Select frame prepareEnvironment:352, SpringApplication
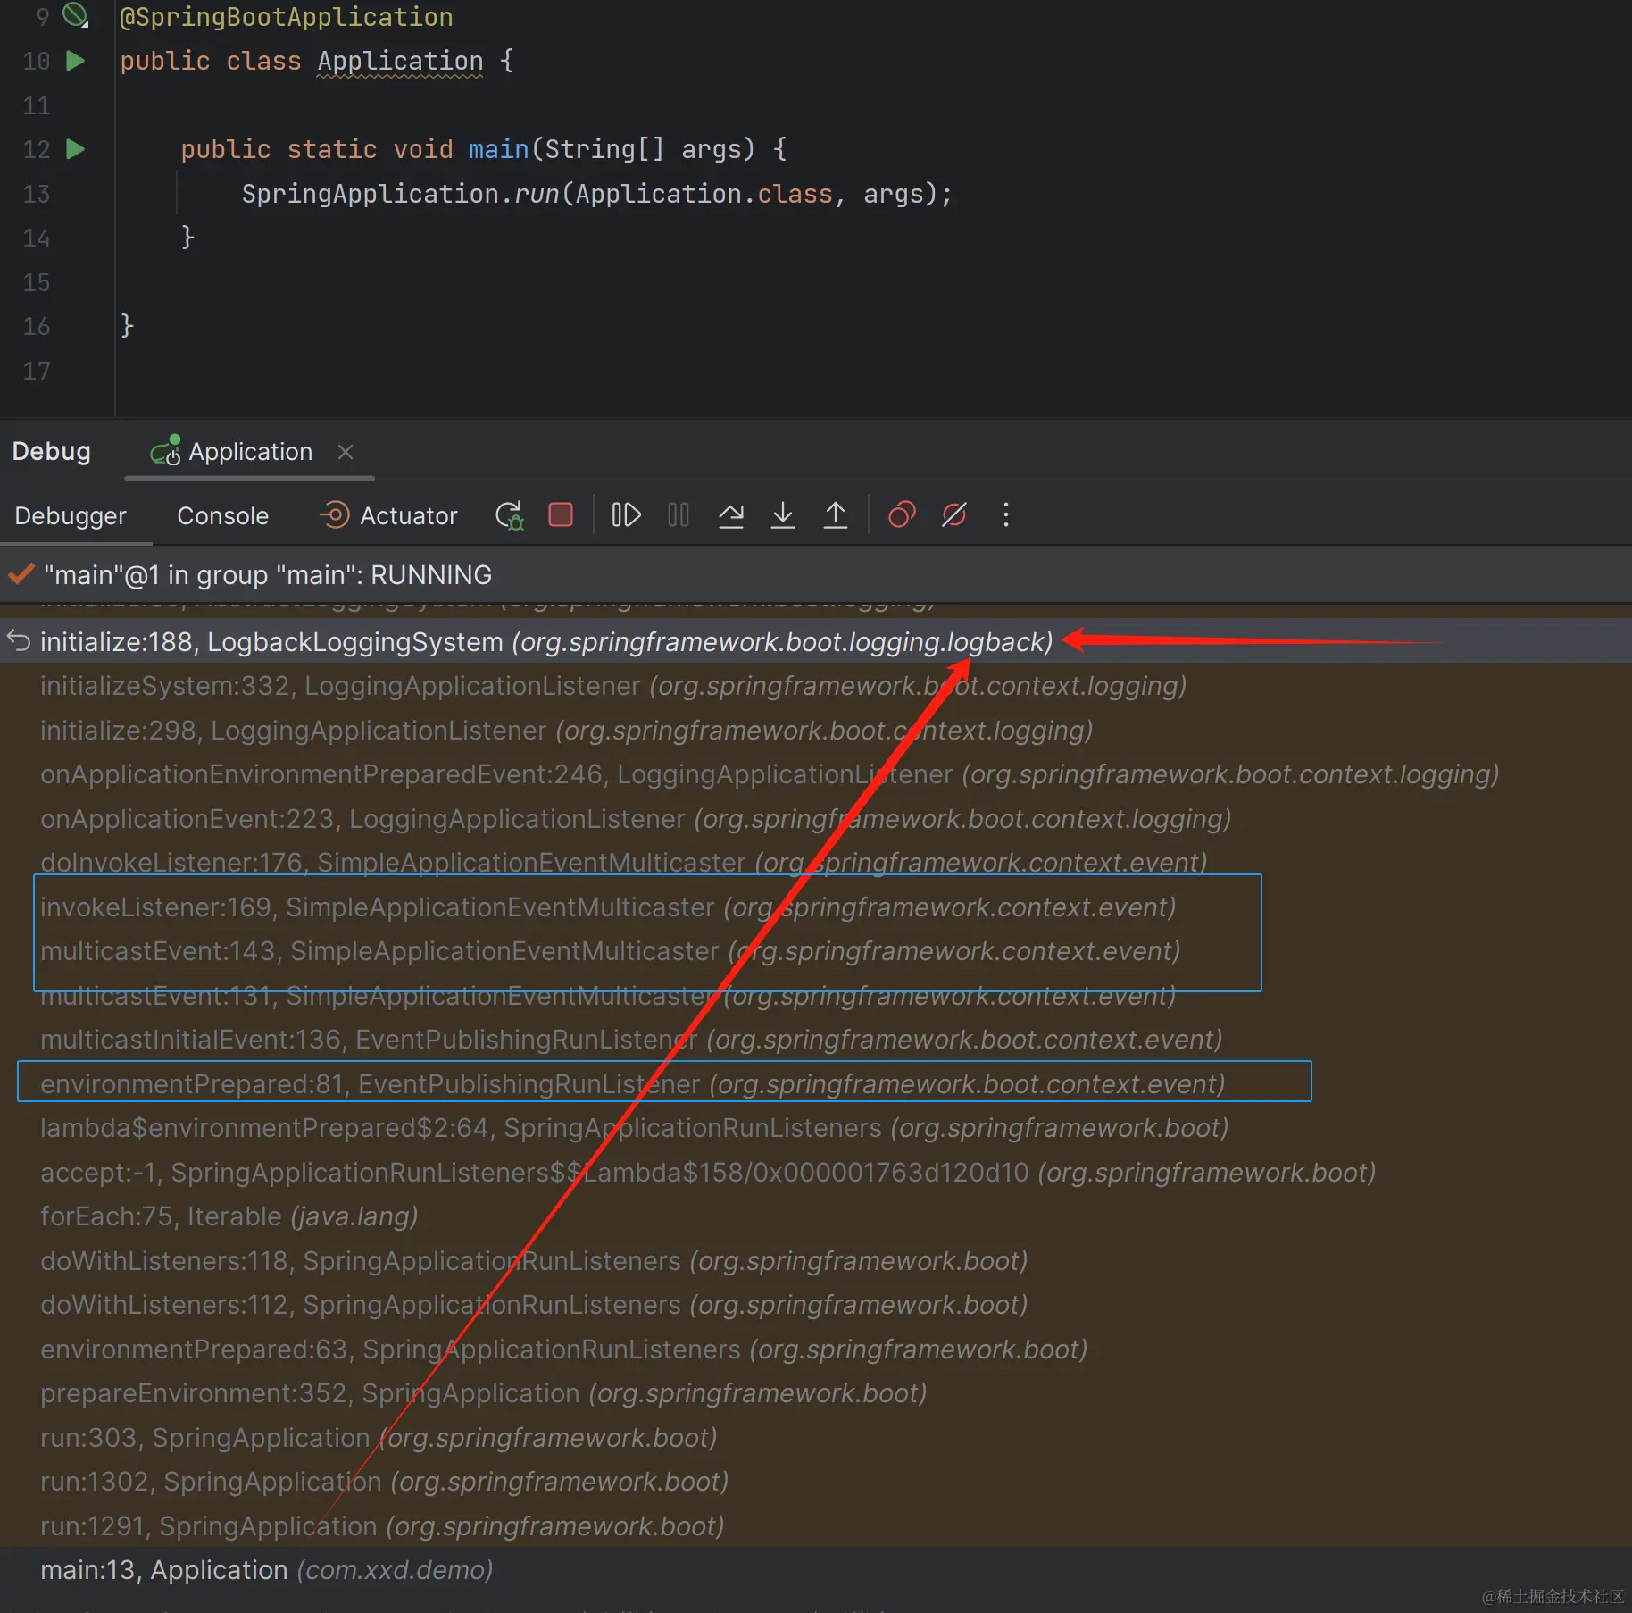 click(x=816, y=1393)
